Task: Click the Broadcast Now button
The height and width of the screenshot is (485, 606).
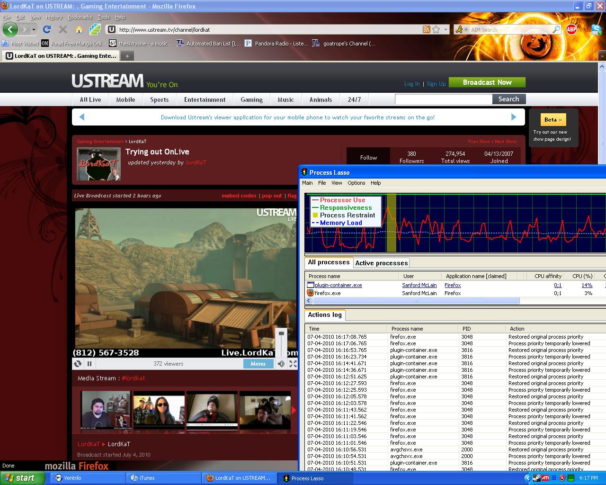Action: 487,82
